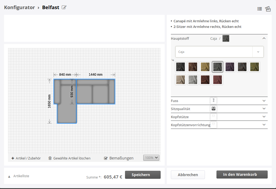Viewport: 276px width, 189px height.
Task: Click the Speichern button
Action: [x=143, y=175]
